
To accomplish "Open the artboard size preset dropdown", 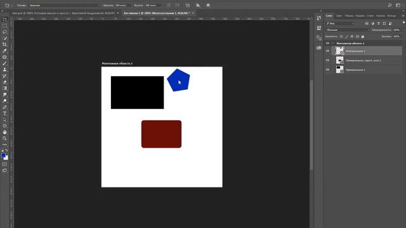I will coord(64,5).
